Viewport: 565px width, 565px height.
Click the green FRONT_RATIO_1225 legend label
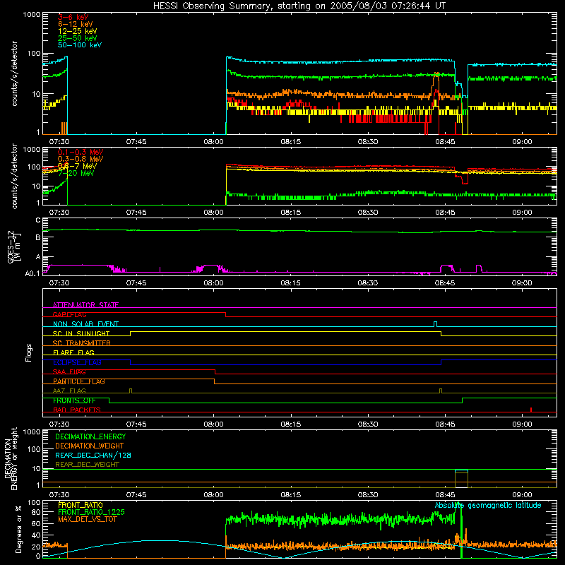tap(92, 512)
